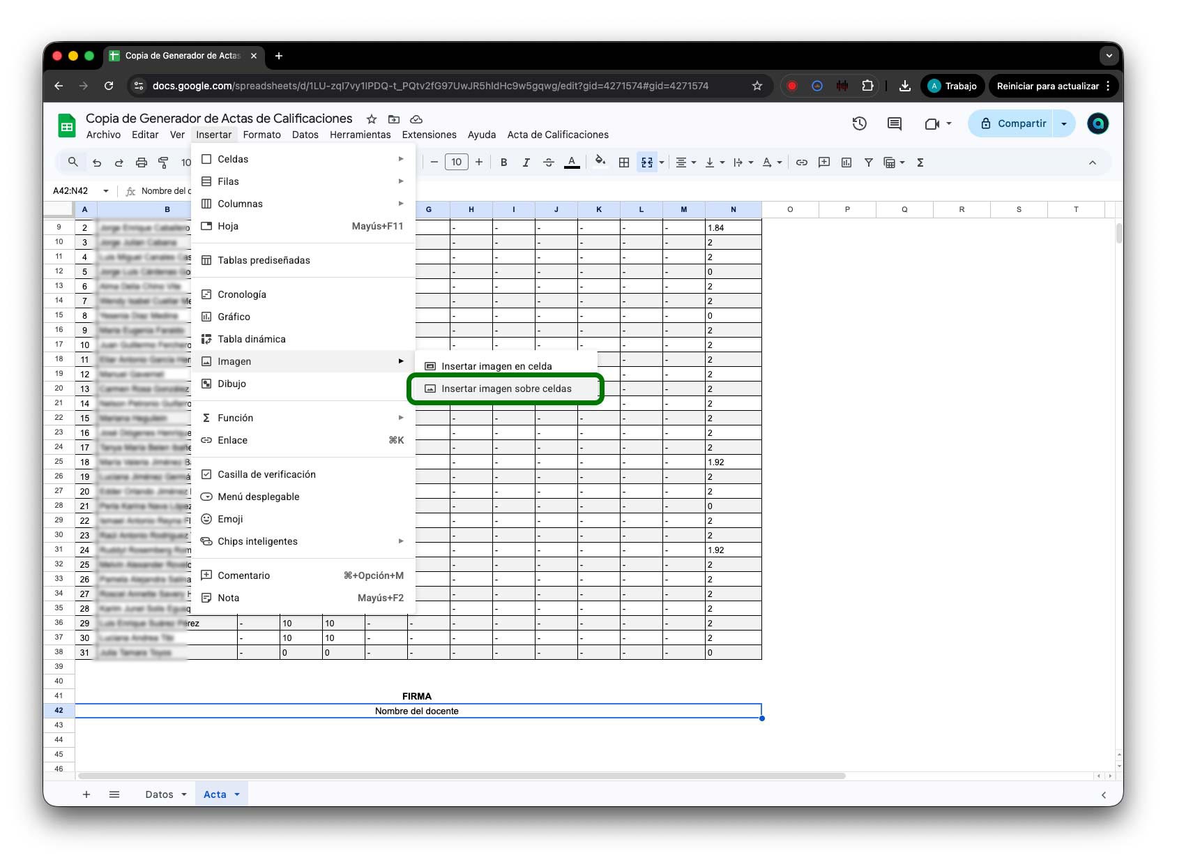Open the comments history icon
Image resolution: width=1177 pixels, height=860 pixels.
point(895,123)
